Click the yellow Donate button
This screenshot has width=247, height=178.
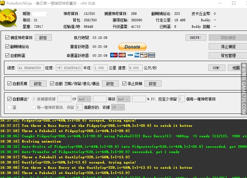132,47
